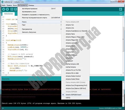Click horizontal scrollbar right arrow
This screenshot has height=110, width=125.
pos(121,75)
